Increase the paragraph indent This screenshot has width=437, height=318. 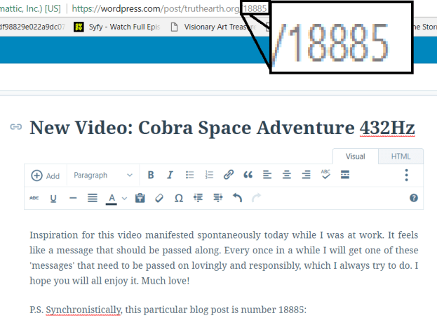tap(218, 198)
